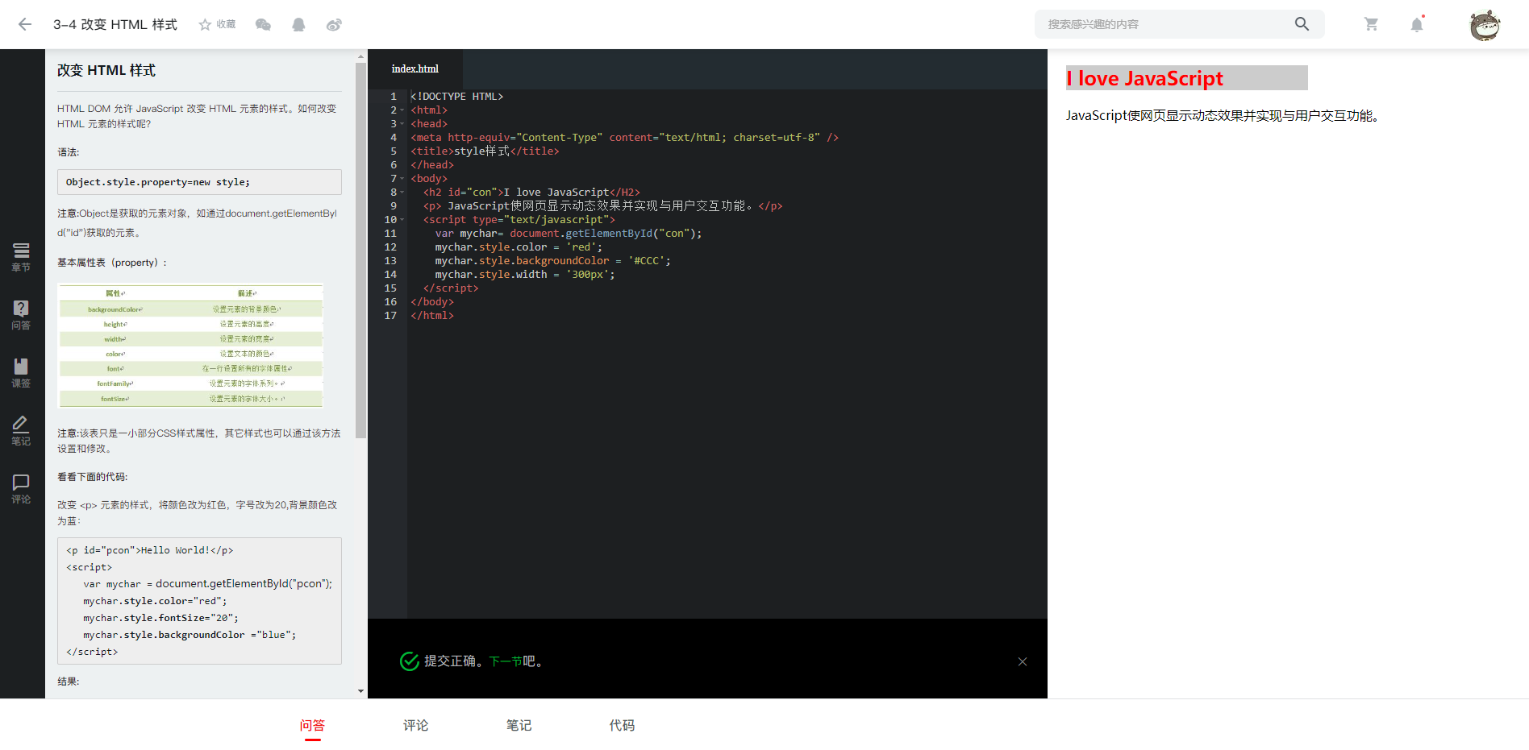
Task: Open the shopping cart icon
Action: [x=1371, y=24]
